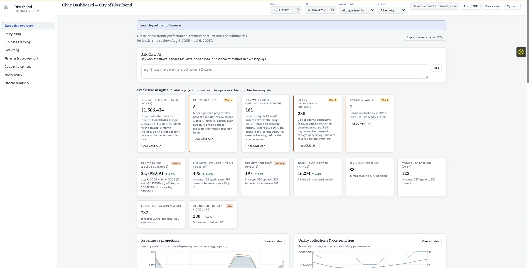Toggle Dark mode
Viewport: 529px width, 268px height.
(492, 6)
